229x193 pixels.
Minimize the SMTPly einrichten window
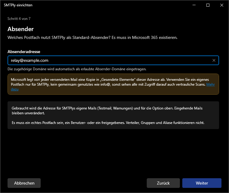(x=194, y=5)
